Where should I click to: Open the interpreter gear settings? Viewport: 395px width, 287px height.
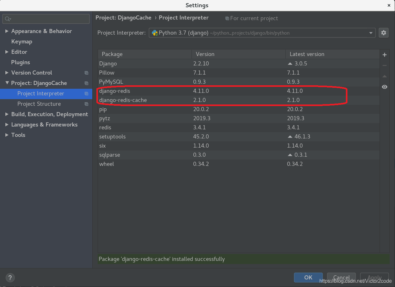pyautogui.click(x=383, y=33)
